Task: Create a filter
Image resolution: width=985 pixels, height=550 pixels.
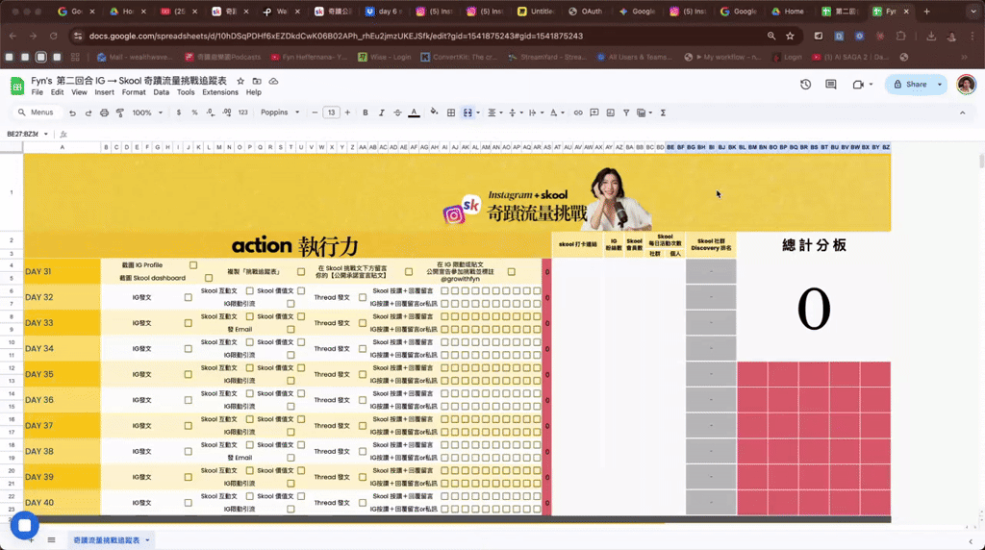Action: coord(626,113)
